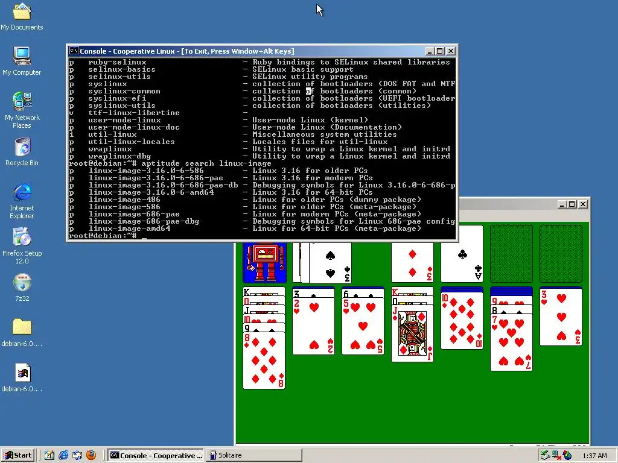Click the colorful messenger tray icon
This screenshot has width=618, height=463.
coord(567,456)
